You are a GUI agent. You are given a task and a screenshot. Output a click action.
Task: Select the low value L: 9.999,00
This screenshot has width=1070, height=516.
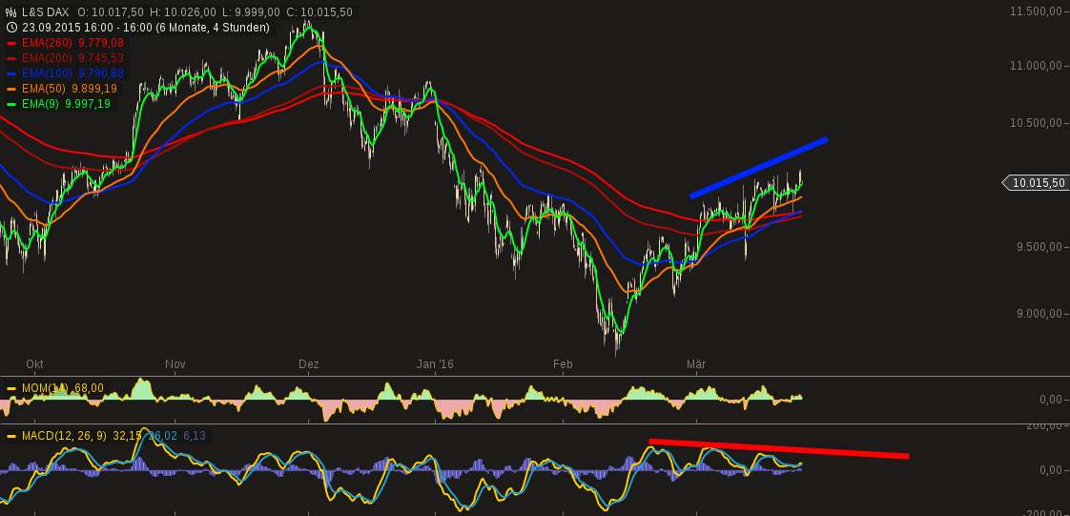(x=251, y=12)
